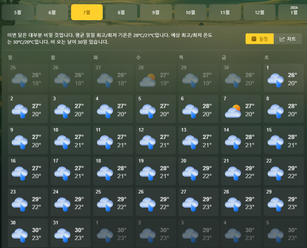Select the July 19 day card
The width and height of the screenshot is (307, 248).
[x=156, y=171]
